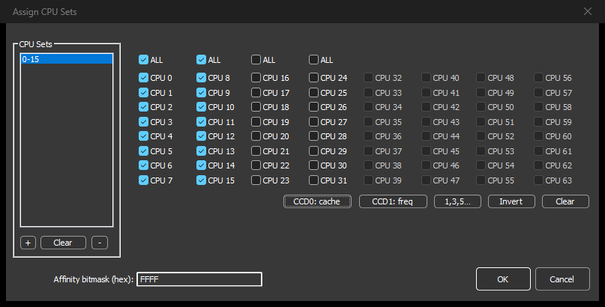Select the 0-15 entry in CPU Sets
The width and height of the screenshot is (605, 307).
67,59
